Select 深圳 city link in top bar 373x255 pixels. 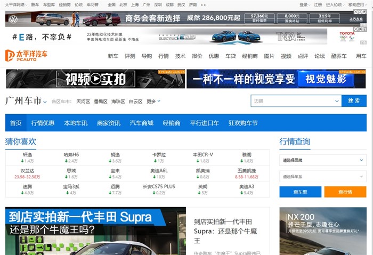coord(158,5)
